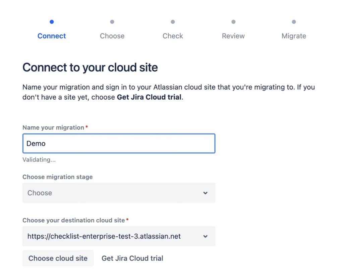
Task: Click the Choose your destination cloud site label
Action: point(73,220)
